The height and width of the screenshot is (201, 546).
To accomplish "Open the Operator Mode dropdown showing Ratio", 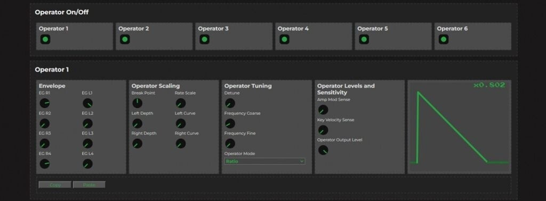I will (x=264, y=161).
